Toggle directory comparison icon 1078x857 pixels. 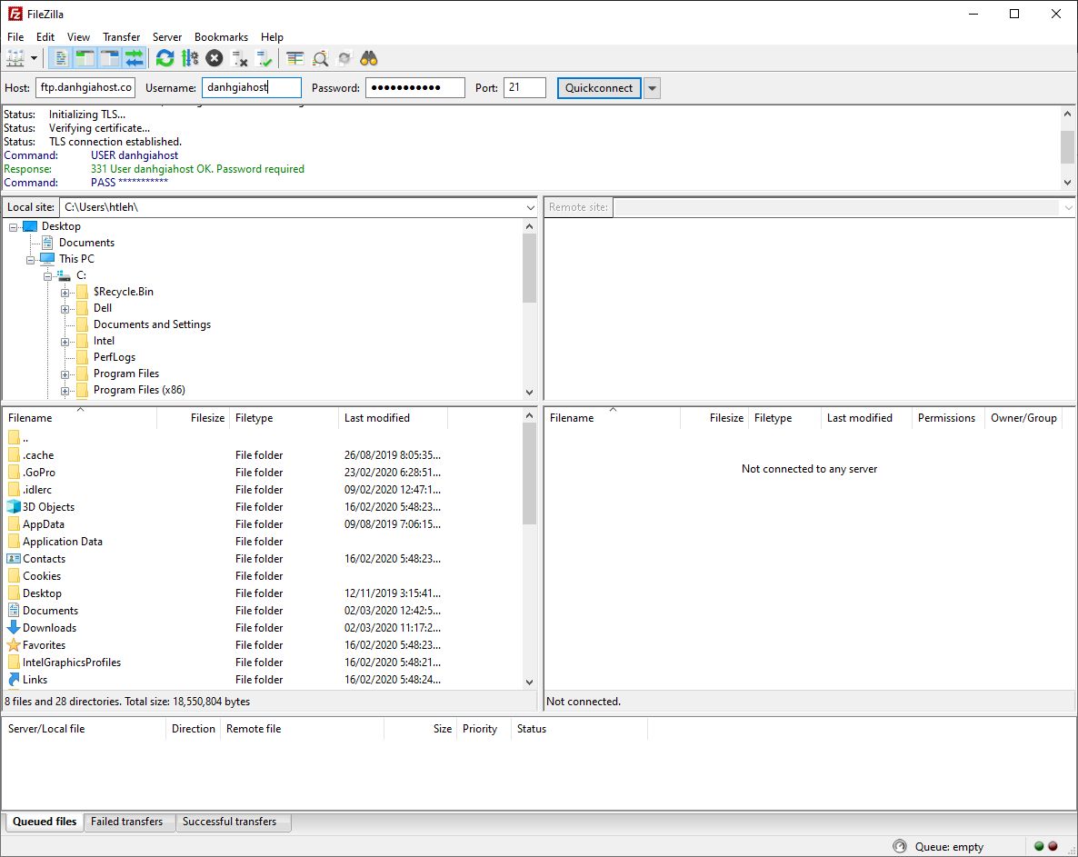320,59
